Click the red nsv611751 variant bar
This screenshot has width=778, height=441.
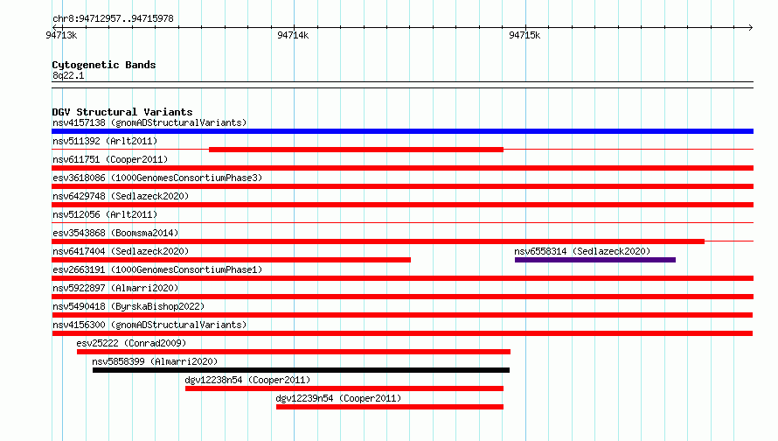(x=402, y=168)
